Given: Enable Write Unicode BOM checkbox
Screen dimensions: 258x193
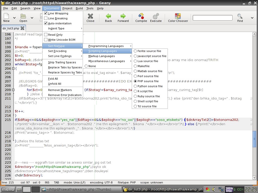Looking at the screenshot, I should 46,39.
